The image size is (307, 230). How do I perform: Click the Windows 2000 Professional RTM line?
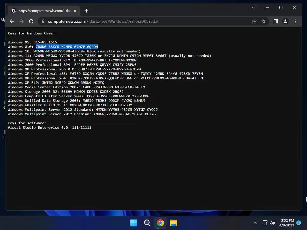click(x=72, y=60)
